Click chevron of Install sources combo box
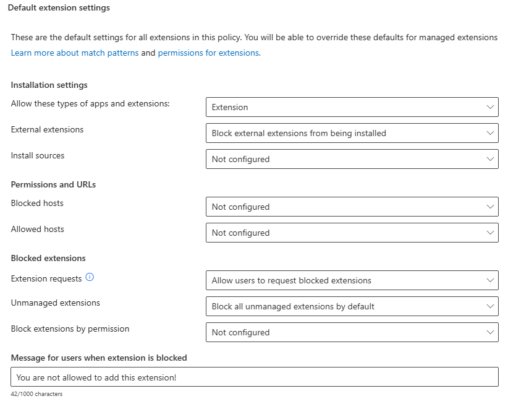508x404 pixels. [x=491, y=159]
